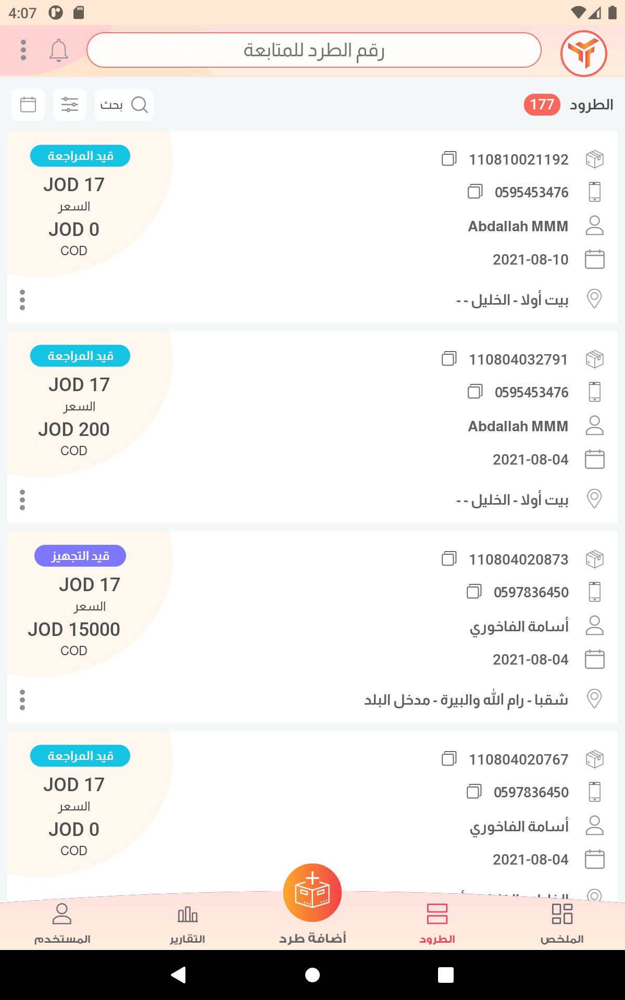Image resolution: width=625 pixels, height=1000 pixels.
Task: Open the notifications bell icon
Action: point(59,50)
